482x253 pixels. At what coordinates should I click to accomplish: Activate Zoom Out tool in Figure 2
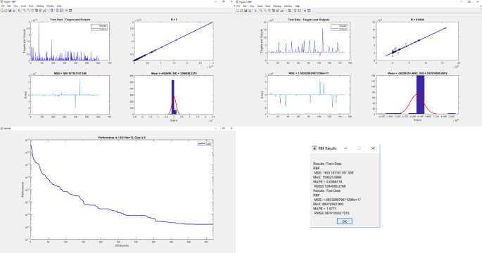tap(265, 11)
